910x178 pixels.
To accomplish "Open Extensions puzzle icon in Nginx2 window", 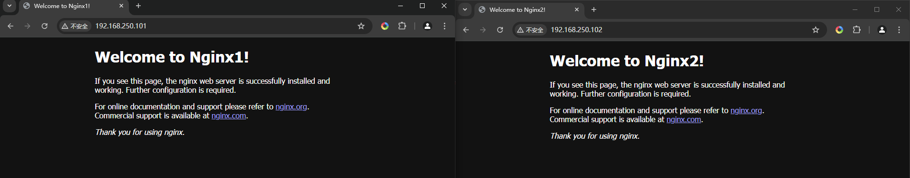I will click(x=856, y=30).
